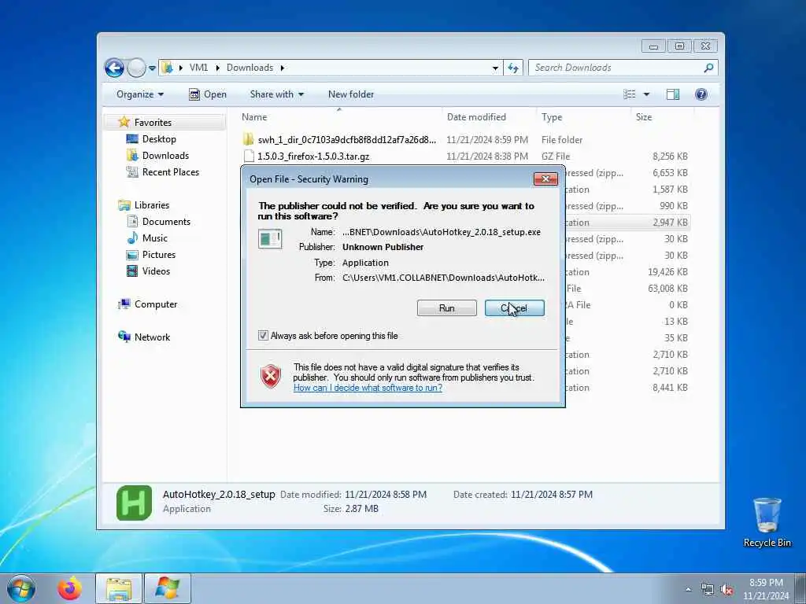Image resolution: width=806 pixels, height=604 pixels.
Task: Click the Windows Explorer taskbar button
Action: [x=119, y=588]
